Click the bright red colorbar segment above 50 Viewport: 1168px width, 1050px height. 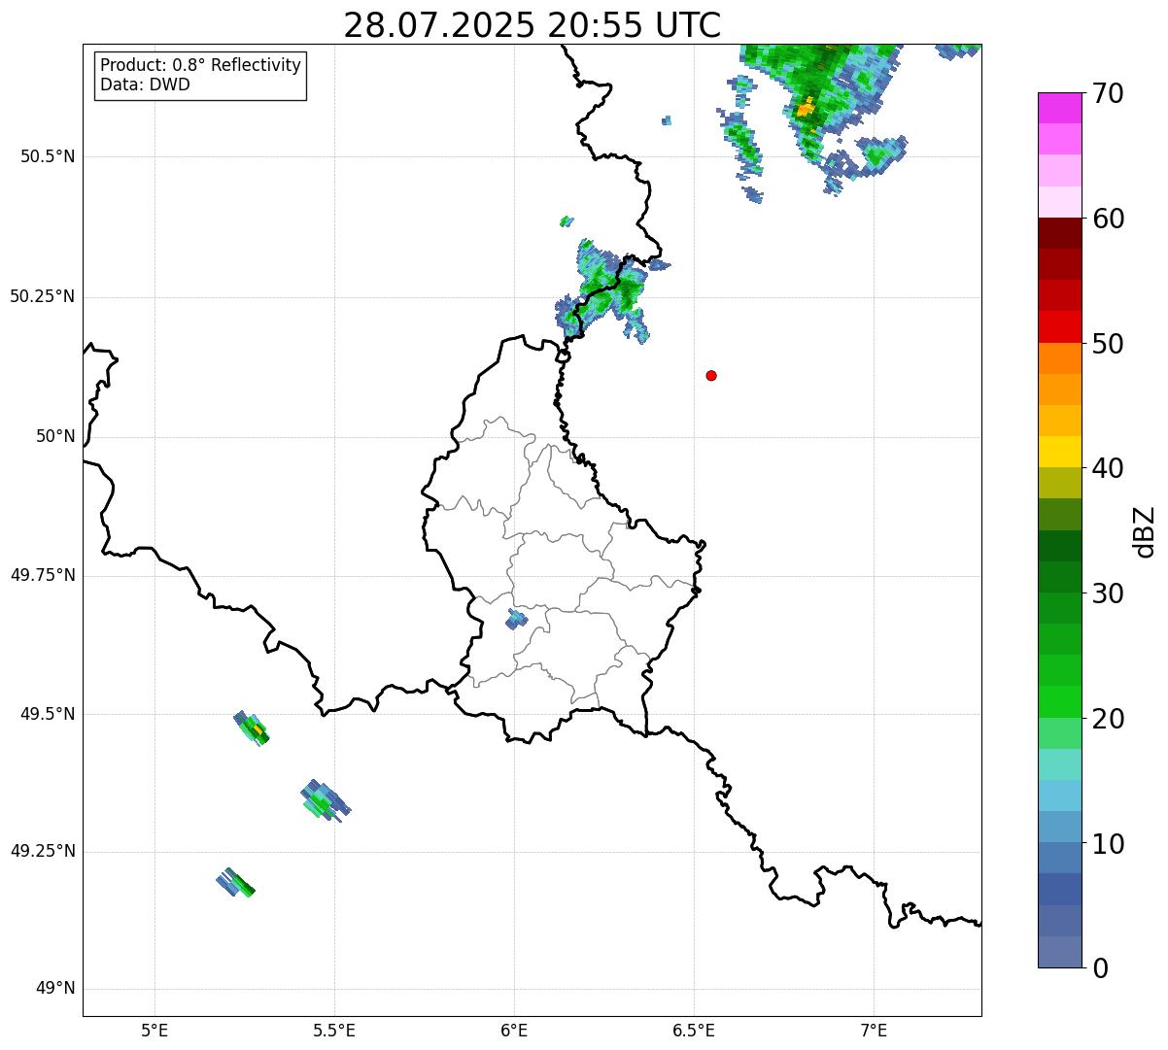(x=1059, y=326)
